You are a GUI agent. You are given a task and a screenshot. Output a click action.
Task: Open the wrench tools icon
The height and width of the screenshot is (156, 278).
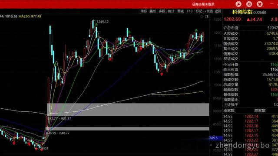pos(238,4)
